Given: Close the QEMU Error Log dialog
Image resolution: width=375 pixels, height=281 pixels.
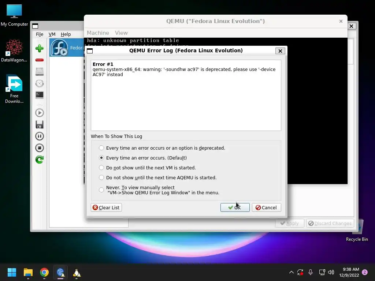Looking at the screenshot, I should coord(280,50).
